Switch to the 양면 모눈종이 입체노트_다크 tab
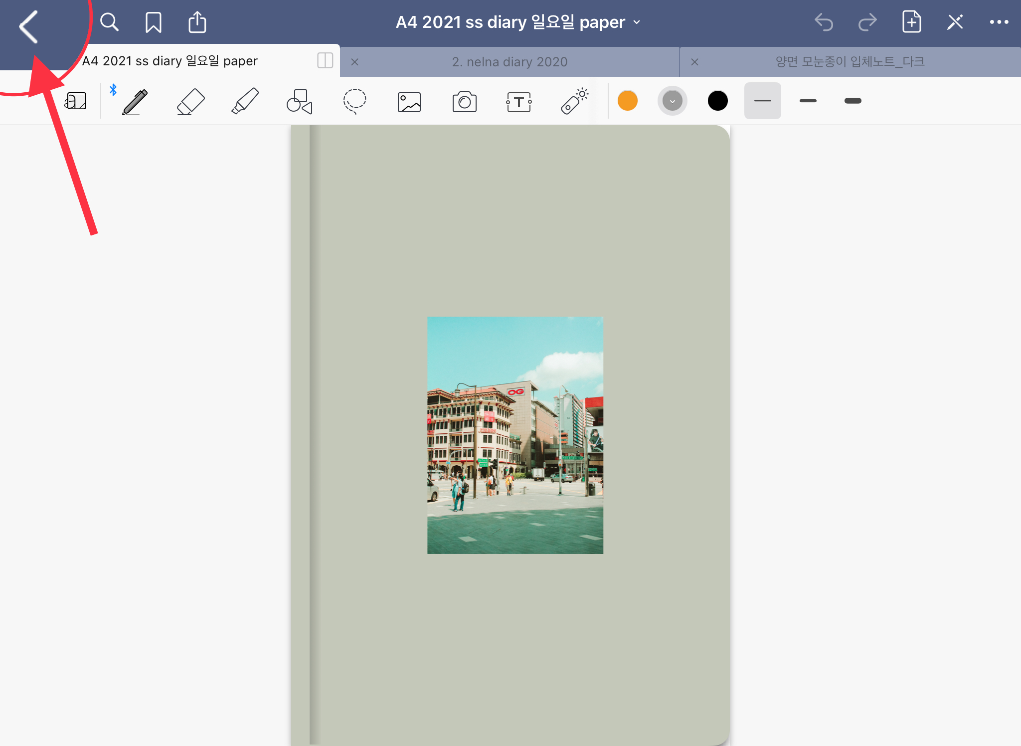This screenshot has width=1021, height=746. pos(850,62)
